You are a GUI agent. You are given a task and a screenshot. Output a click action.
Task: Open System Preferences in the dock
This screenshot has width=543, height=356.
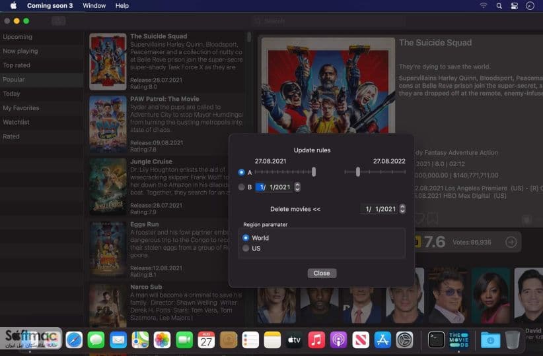404,340
